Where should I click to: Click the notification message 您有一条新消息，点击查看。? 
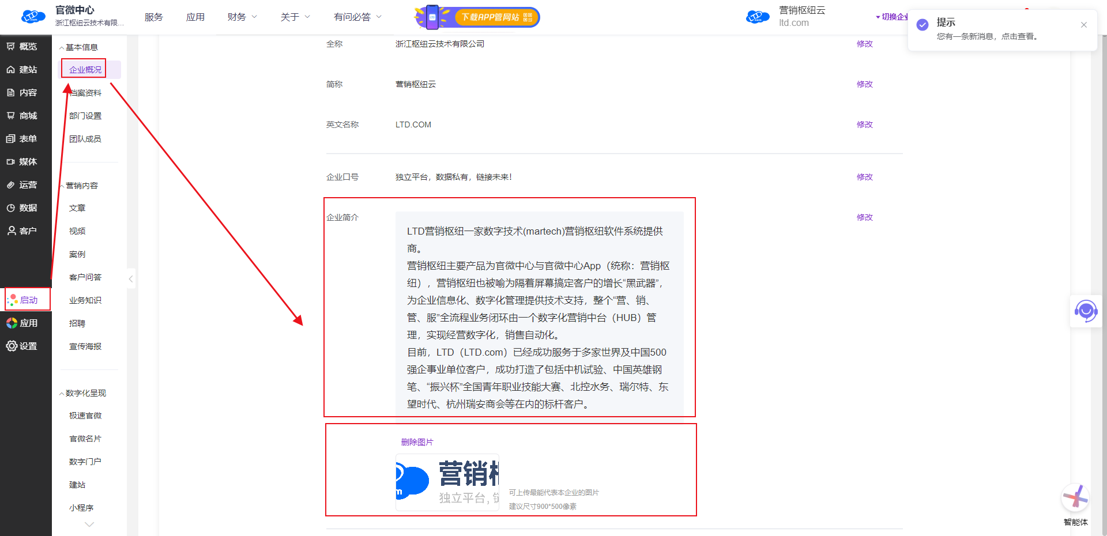point(989,36)
